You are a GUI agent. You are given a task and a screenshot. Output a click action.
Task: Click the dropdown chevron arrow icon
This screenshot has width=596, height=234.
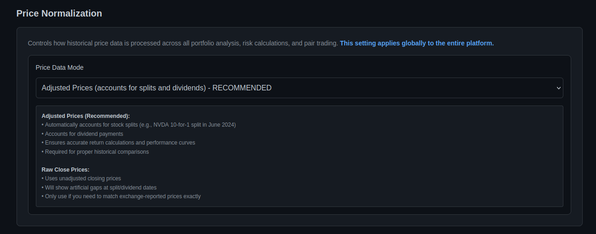click(x=558, y=88)
